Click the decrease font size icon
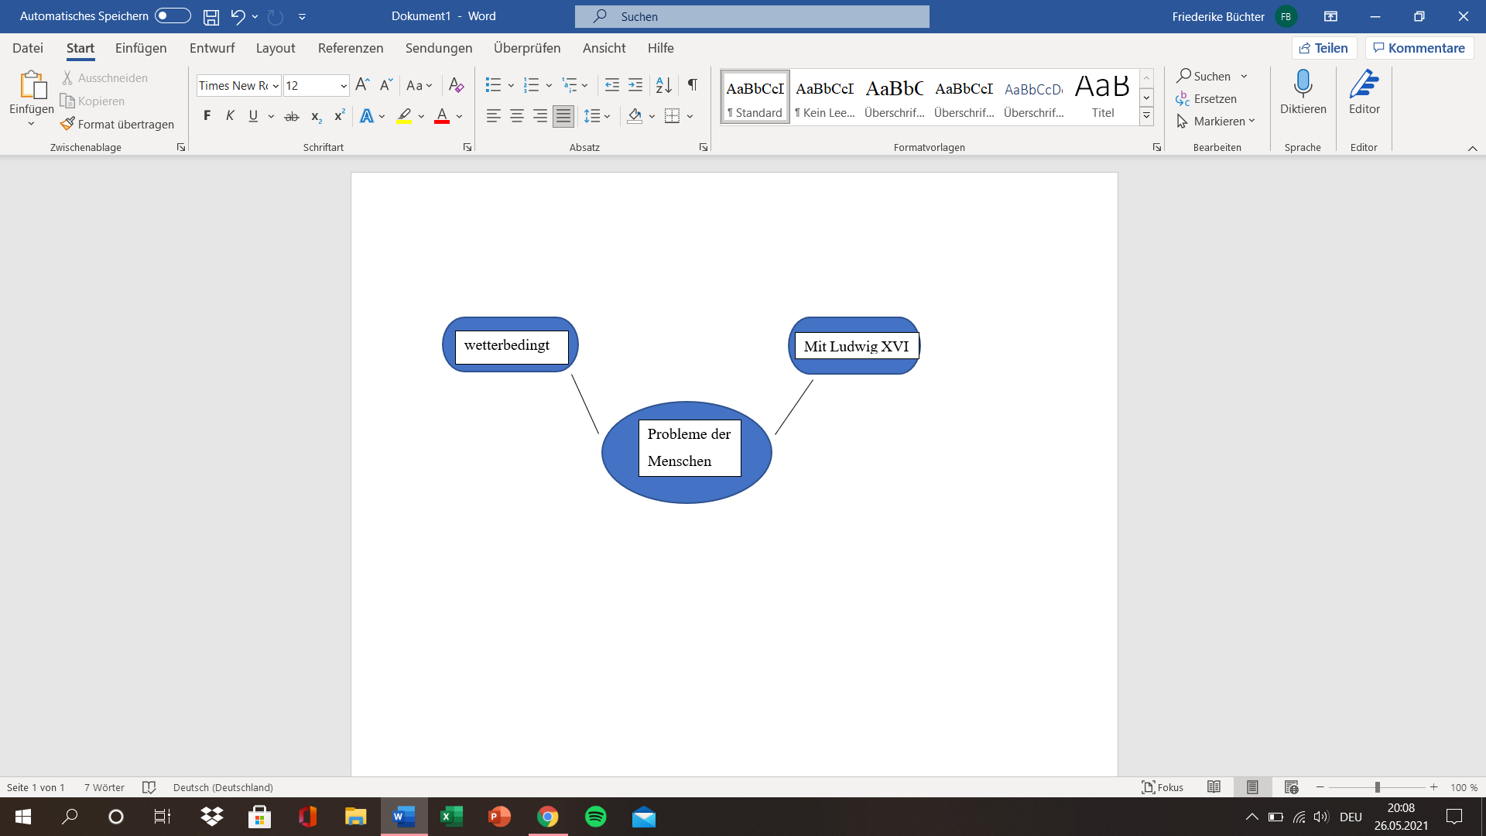The width and height of the screenshot is (1486, 836). tap(385, 85)
